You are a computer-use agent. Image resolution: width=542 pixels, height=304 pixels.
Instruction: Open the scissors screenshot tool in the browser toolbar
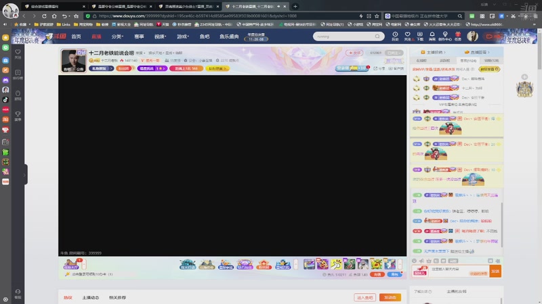(514, 16)
